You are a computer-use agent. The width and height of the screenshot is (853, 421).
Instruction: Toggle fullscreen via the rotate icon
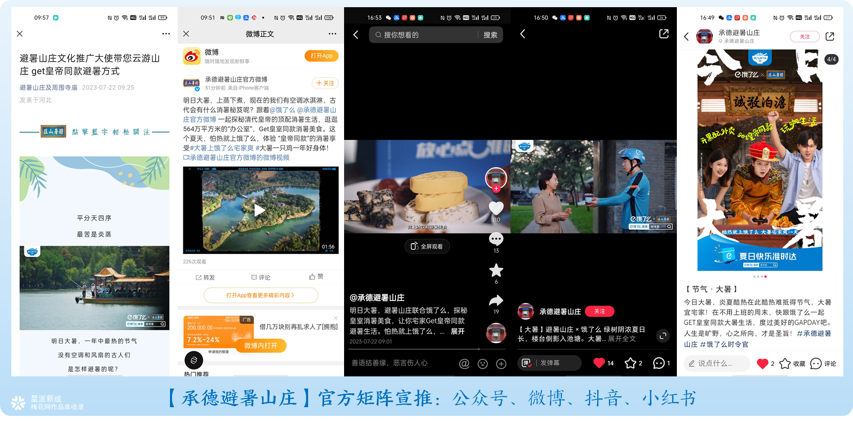[x=663, y=336]
